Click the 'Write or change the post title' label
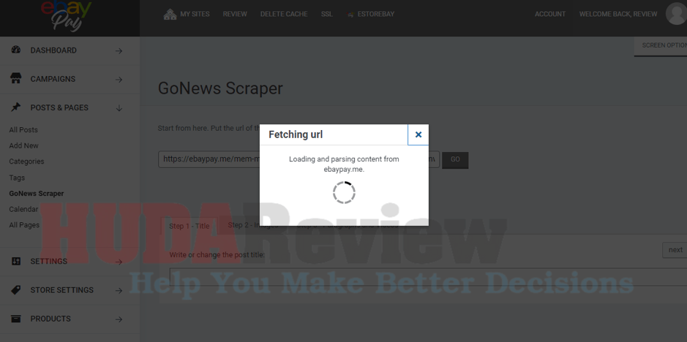This screenshot has width=687, height=342. [217, 254]
